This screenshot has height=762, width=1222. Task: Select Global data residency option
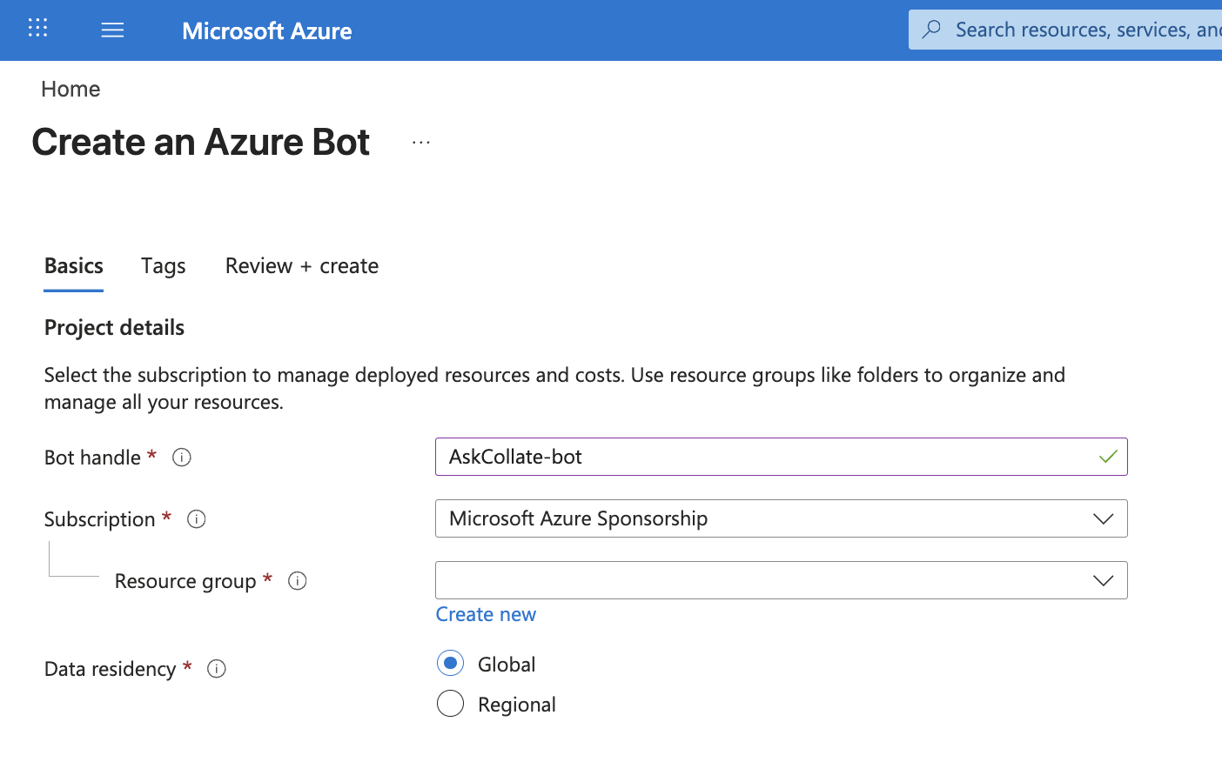pos(450,664)
